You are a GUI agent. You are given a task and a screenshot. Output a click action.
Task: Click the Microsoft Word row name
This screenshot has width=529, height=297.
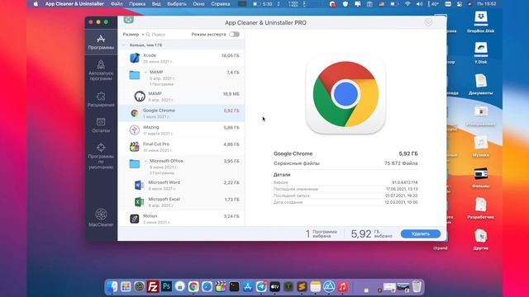click(164, 182)
